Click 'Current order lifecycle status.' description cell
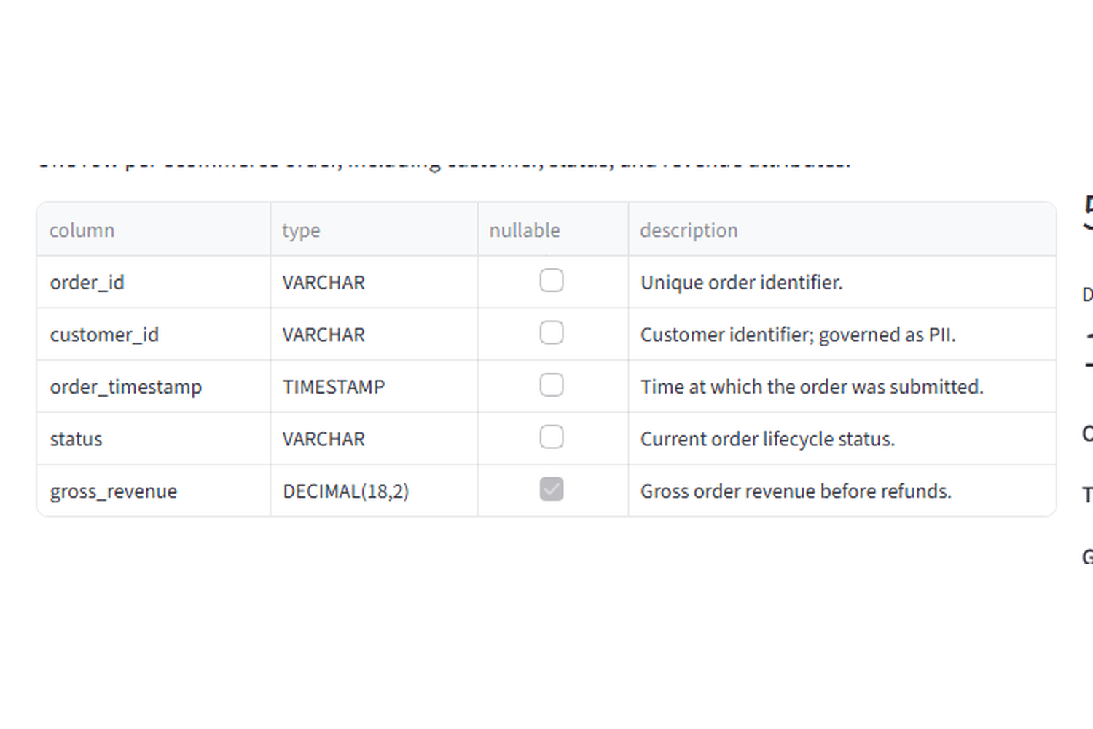Viewport: 1093px width, 729px height. 842,439
